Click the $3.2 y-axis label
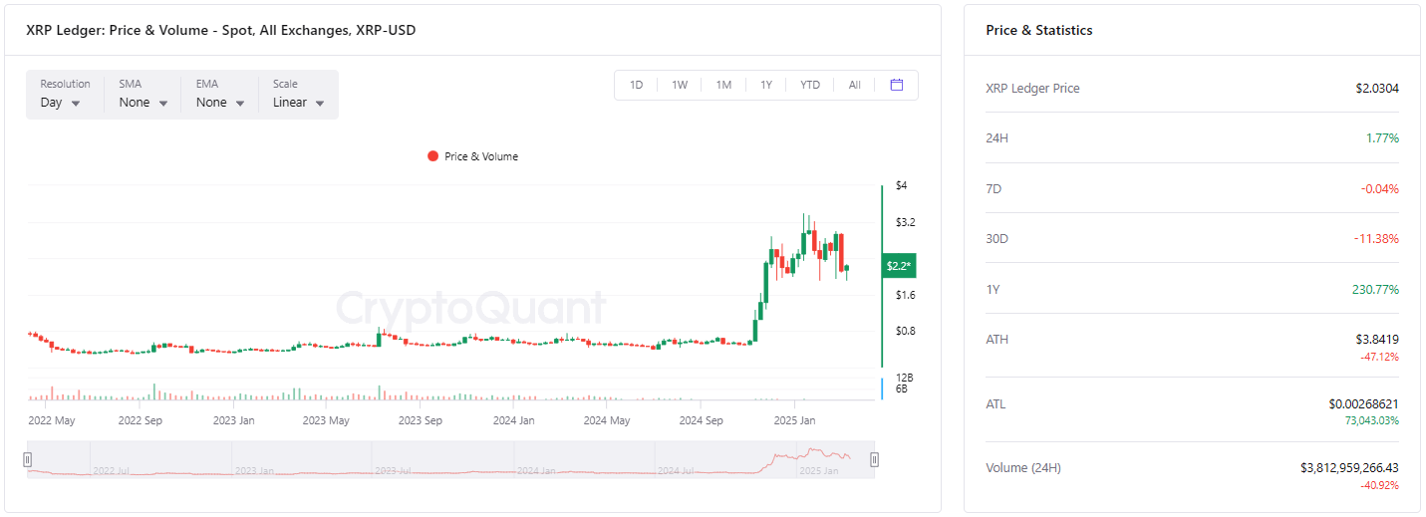 (x=905, y=222)
